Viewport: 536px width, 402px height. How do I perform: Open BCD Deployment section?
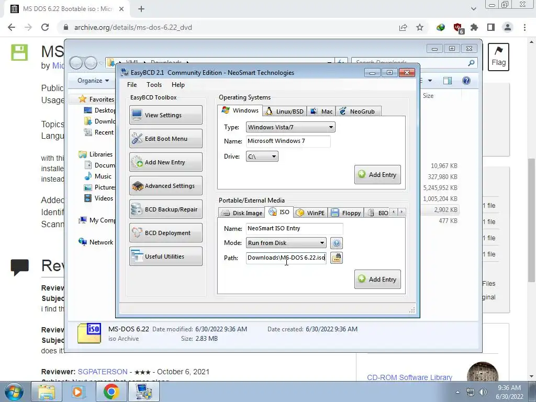166,233
